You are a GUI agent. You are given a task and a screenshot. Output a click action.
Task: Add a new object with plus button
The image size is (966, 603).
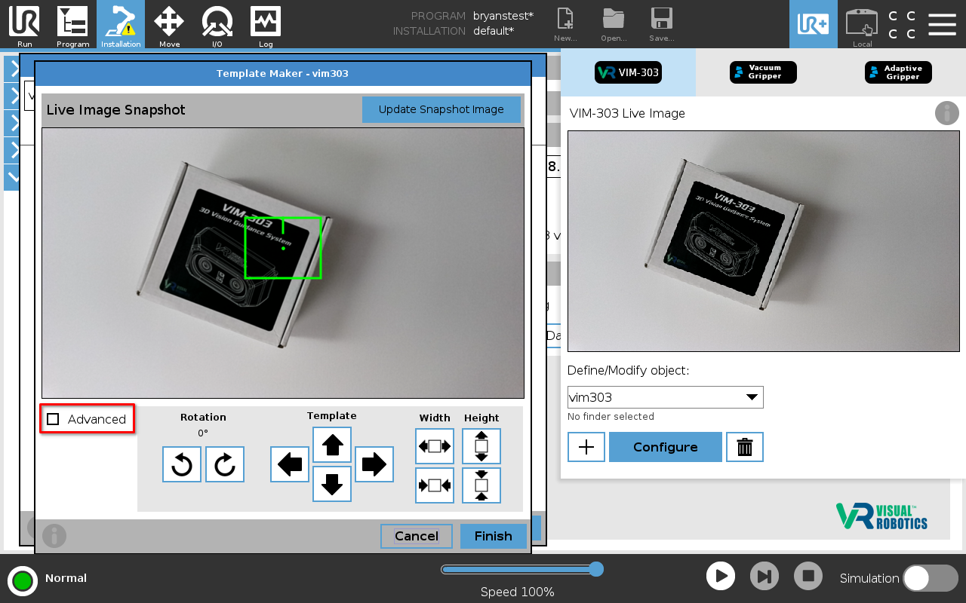coord(586,447)
